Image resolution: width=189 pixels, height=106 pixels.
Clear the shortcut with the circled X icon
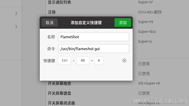point(124,60)
